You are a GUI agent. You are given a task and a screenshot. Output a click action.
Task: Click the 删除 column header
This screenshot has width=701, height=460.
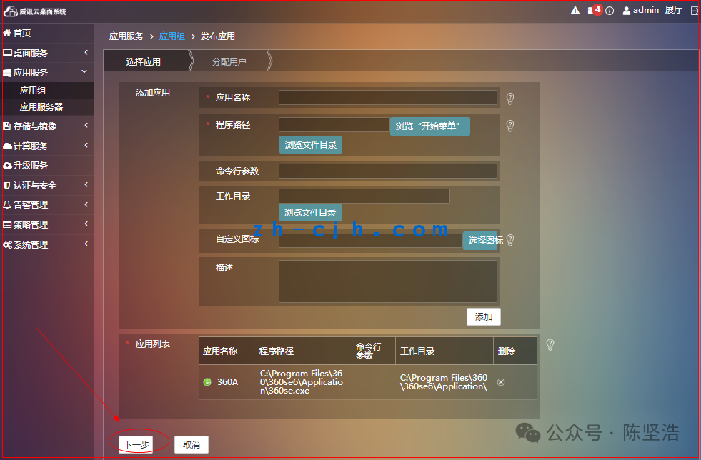click(x=507, y=351)
